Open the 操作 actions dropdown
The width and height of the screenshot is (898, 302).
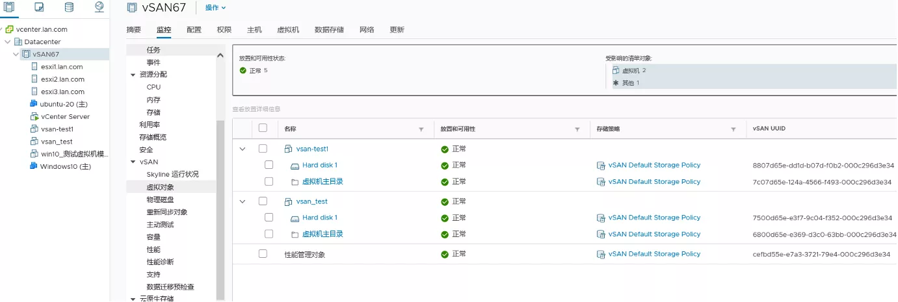(x=215, y=8)
